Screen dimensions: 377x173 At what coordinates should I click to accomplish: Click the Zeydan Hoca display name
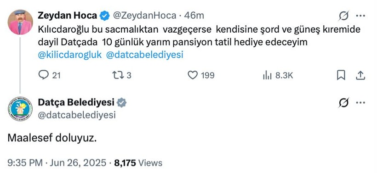click(x=68, y=16)
